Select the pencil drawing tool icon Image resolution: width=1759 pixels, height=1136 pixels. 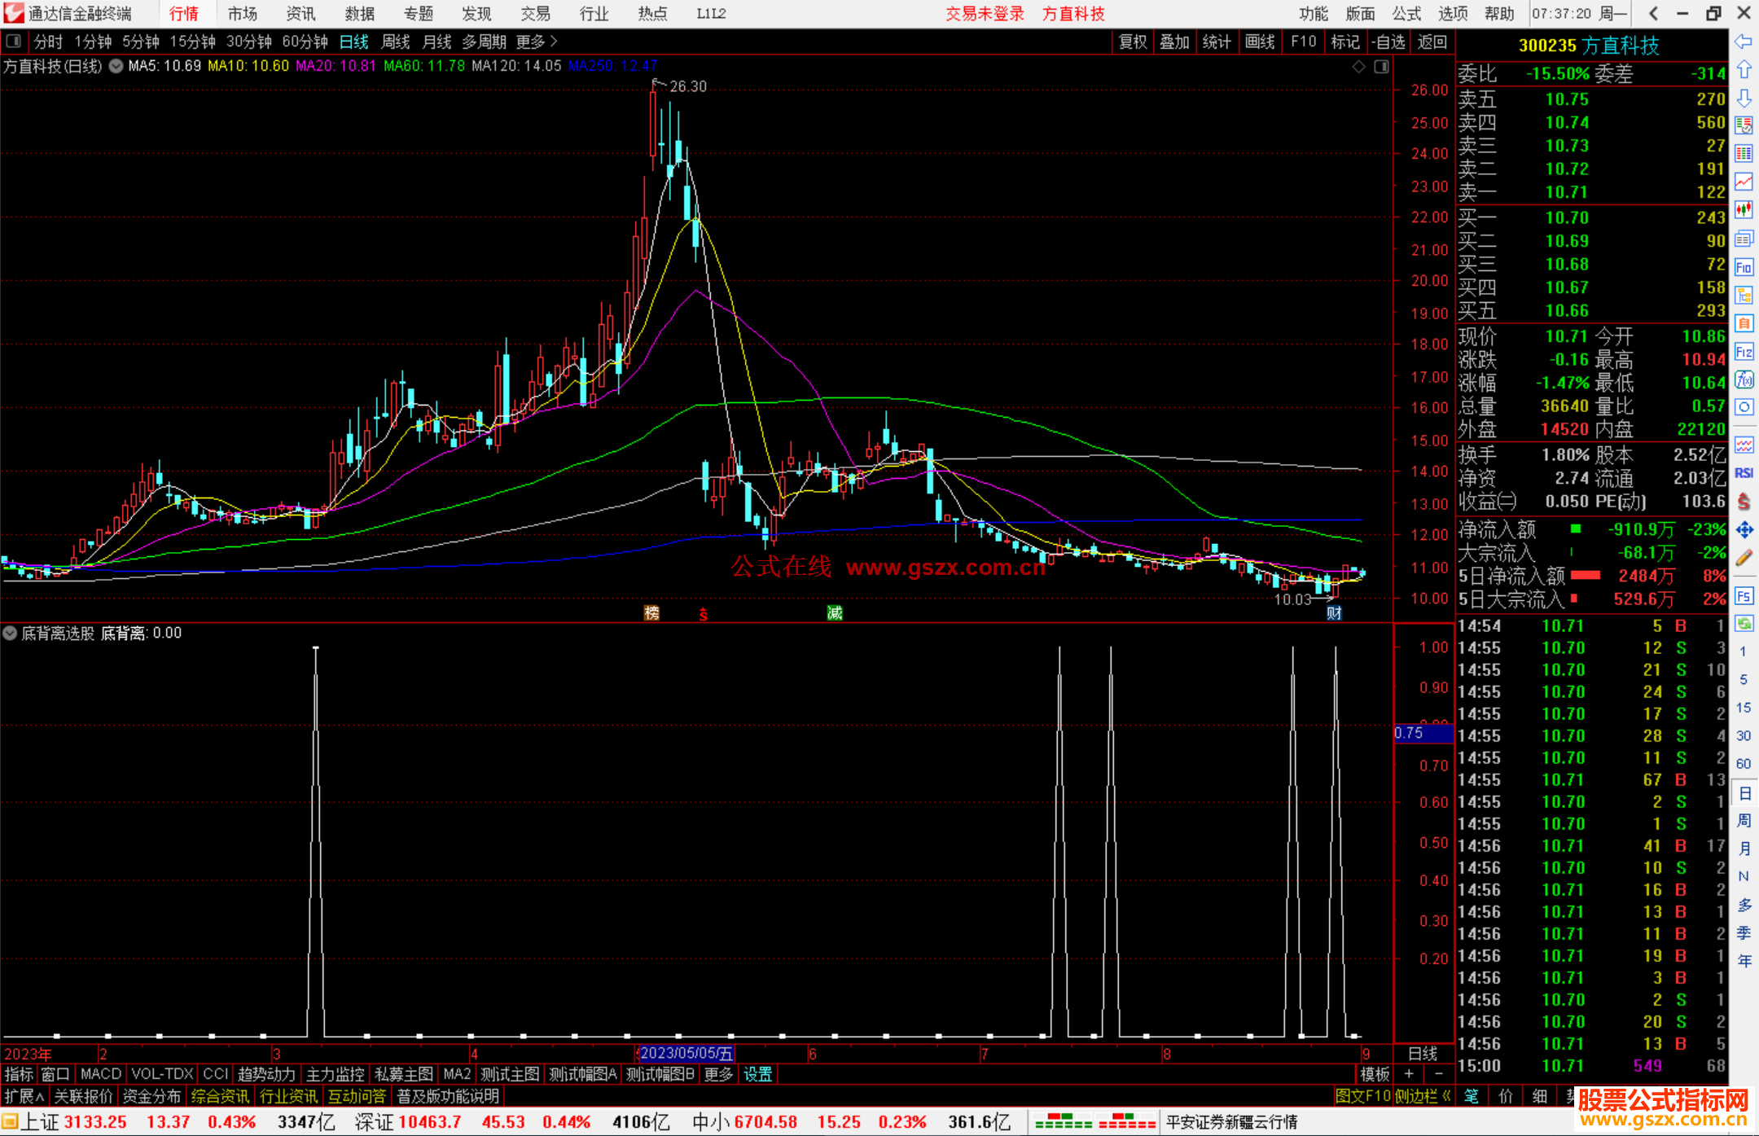click(x=1744, y=559)
